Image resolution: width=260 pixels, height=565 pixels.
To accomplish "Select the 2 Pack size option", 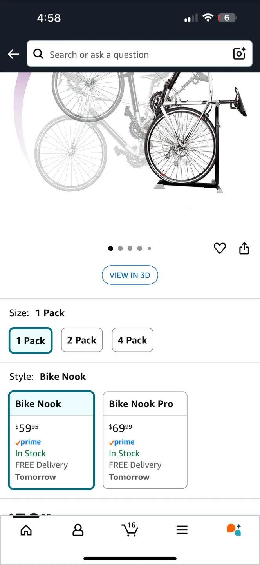I will click(82, 340).
